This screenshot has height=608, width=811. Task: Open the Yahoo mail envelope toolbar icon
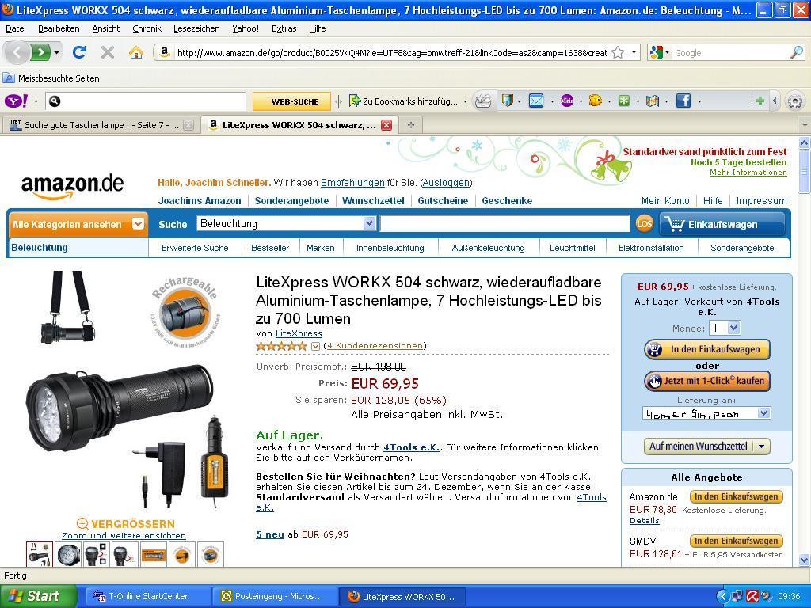536,101
